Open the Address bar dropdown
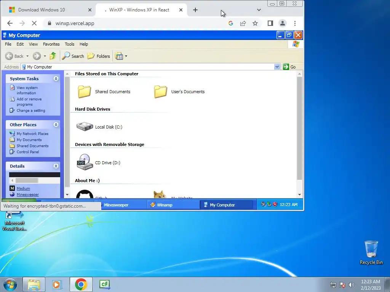Screen dimensions: 390x292 click(277, 67)
